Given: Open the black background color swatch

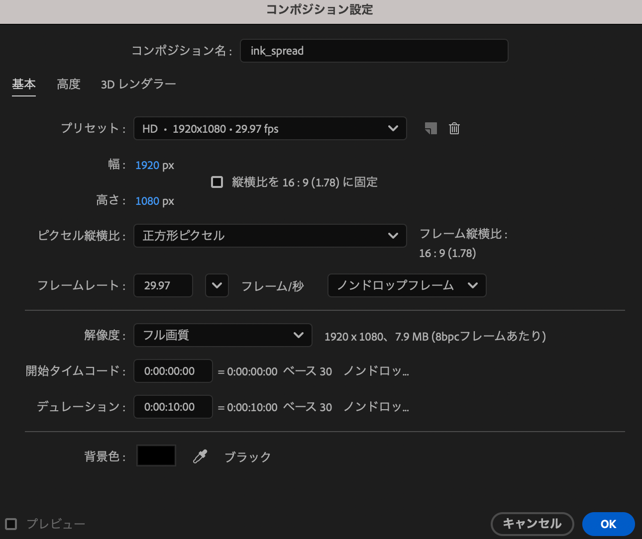Looking at the screenshot, I should click(x=156, y=455).
